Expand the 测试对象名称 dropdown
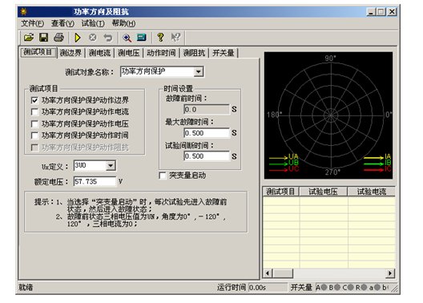423x303 pixels. click(199, 72)
